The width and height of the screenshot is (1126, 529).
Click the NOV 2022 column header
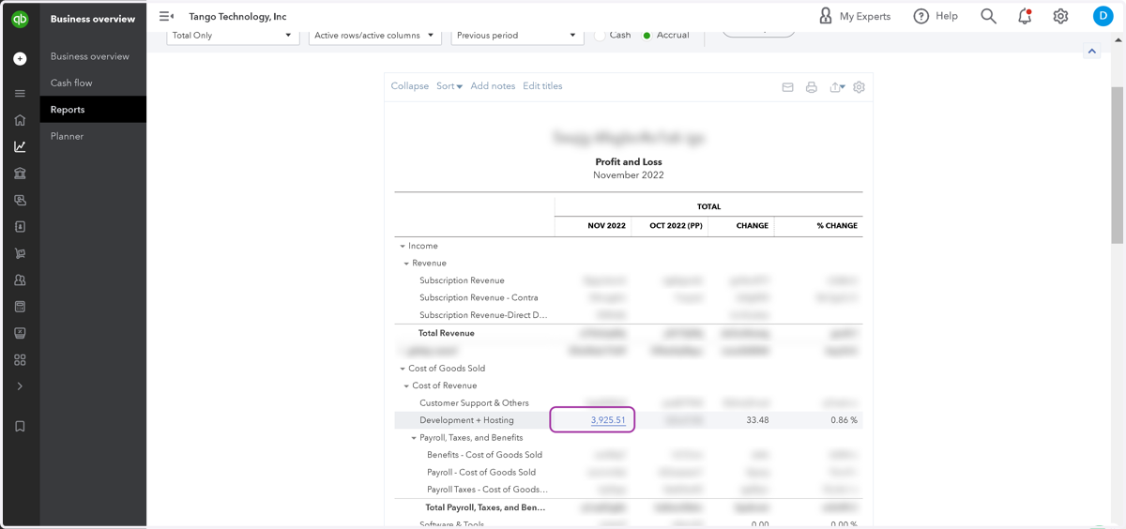[x=606, y=226]
